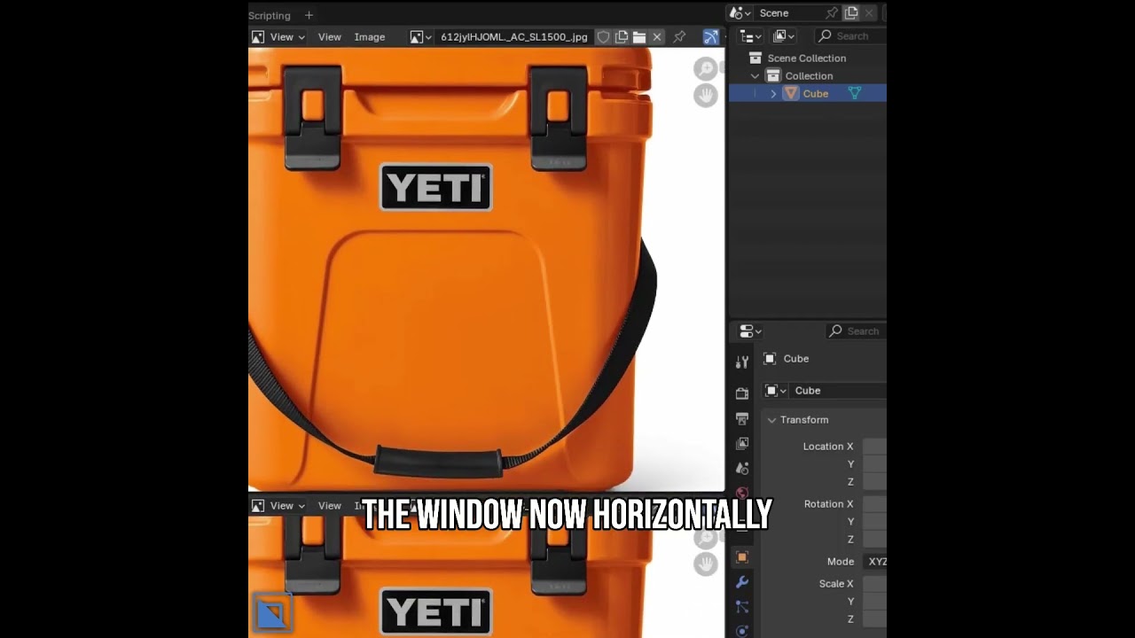Click the Location X value field
Screen dimensions: 1135x638
click(x=875, y=447)
